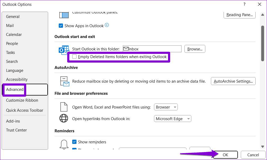This screenshot has width=267, height=160.
Task: Open the Microsoft Edge hyperlinks dropdown
Action: 173,119
